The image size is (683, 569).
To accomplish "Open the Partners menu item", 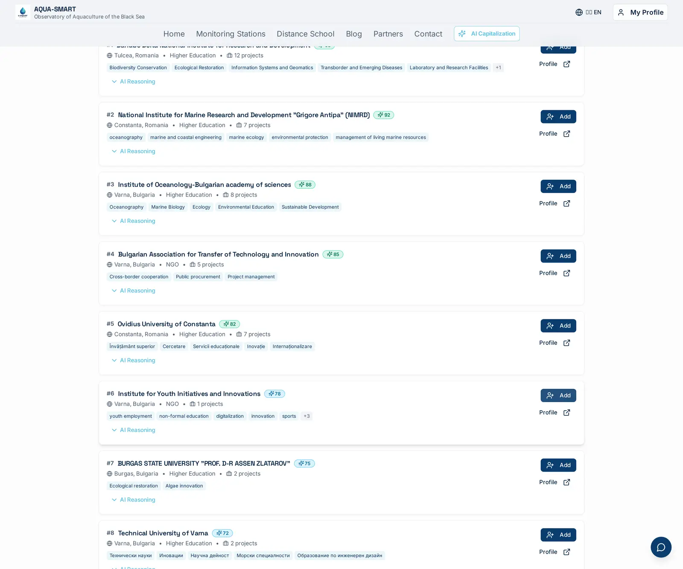I will pyautogui.click(x=388, y=34).
